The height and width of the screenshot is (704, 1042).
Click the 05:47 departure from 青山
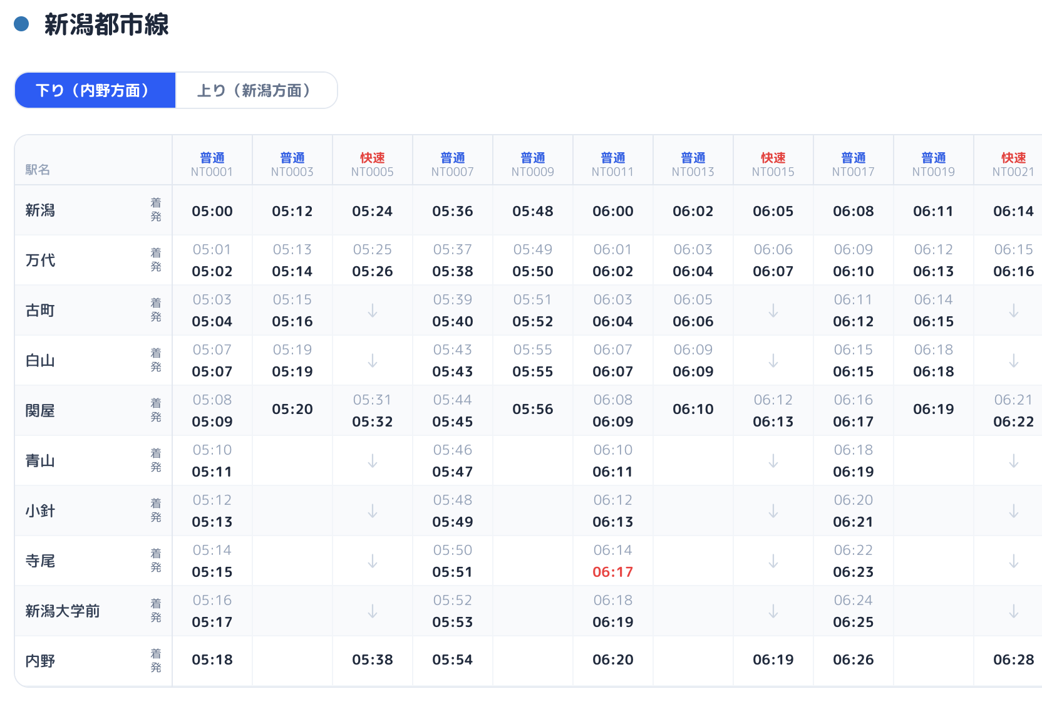pos(453,472)
